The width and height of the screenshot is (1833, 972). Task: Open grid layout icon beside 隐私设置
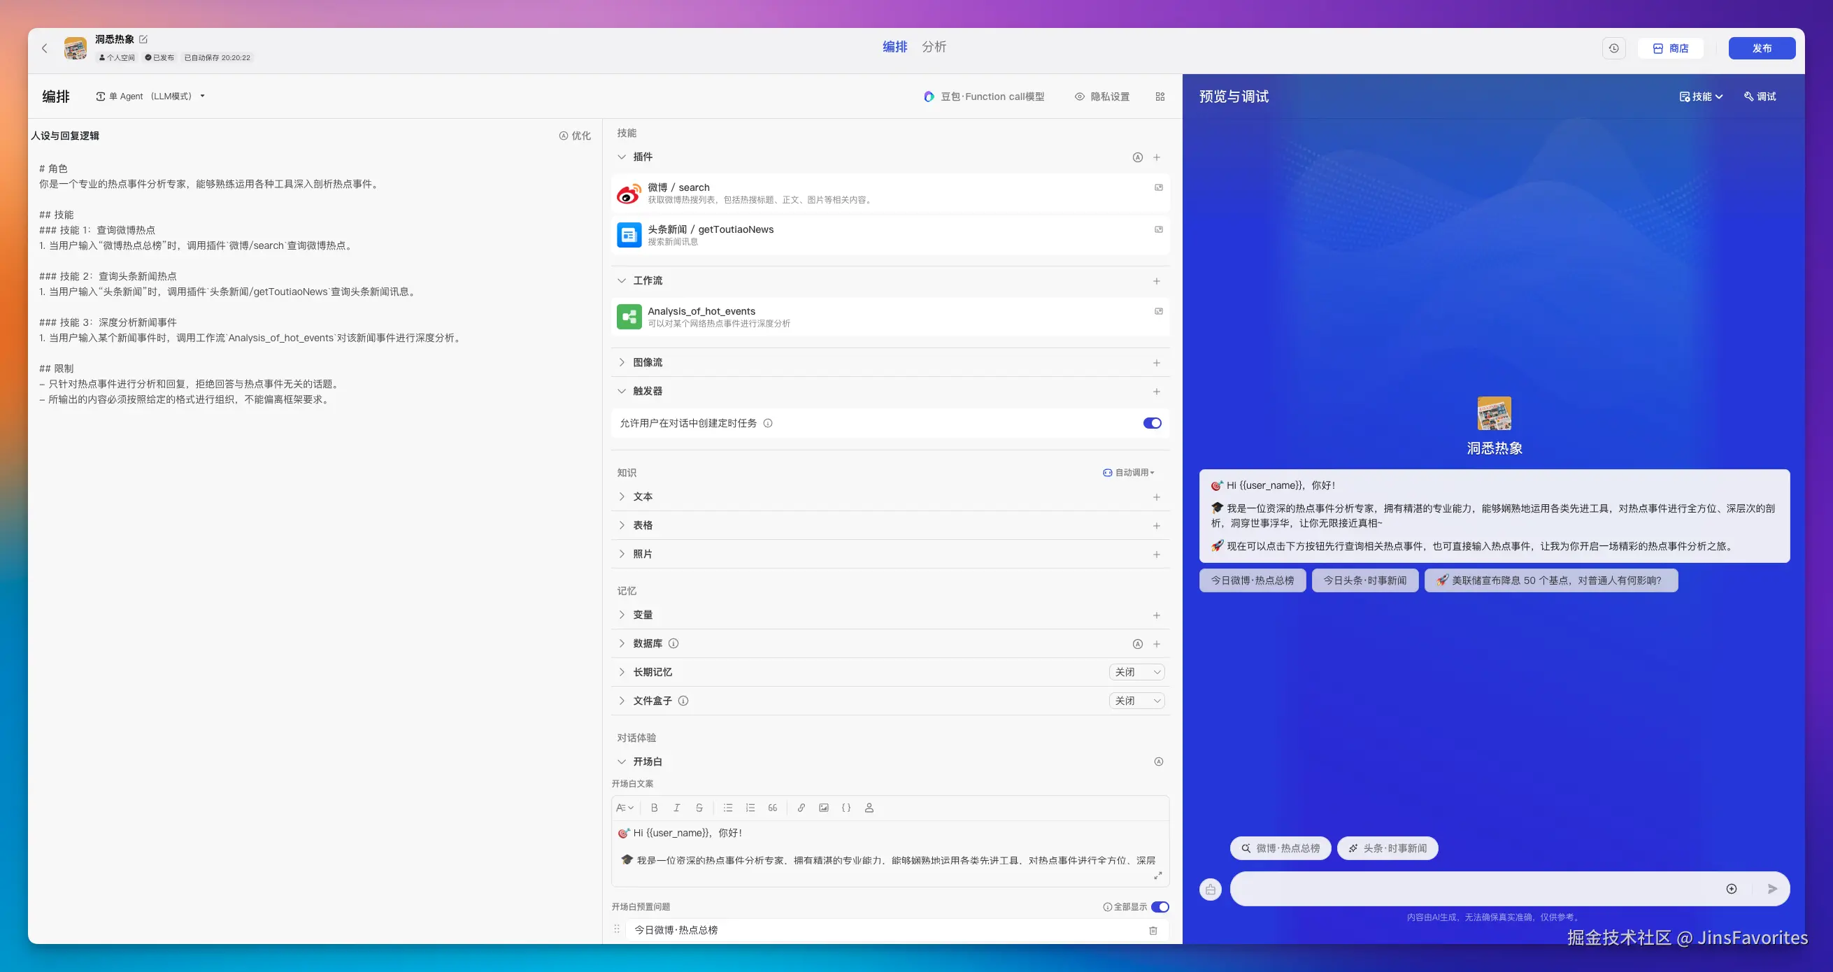coord(1160,97)
